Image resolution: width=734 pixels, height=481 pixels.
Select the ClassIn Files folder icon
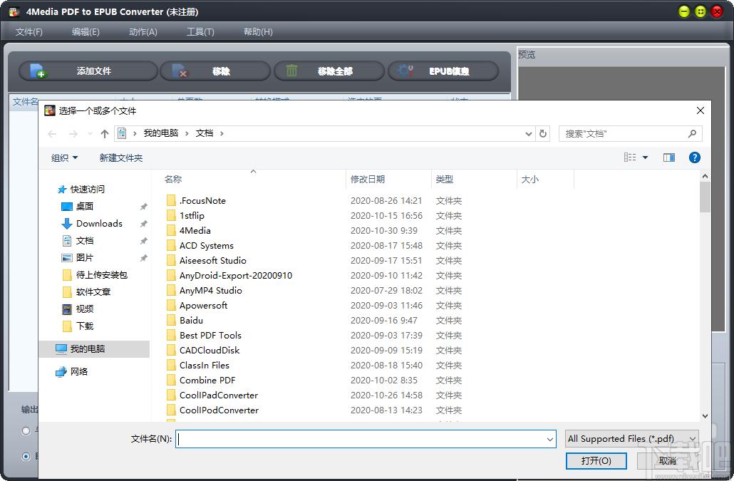coord(171,366)
